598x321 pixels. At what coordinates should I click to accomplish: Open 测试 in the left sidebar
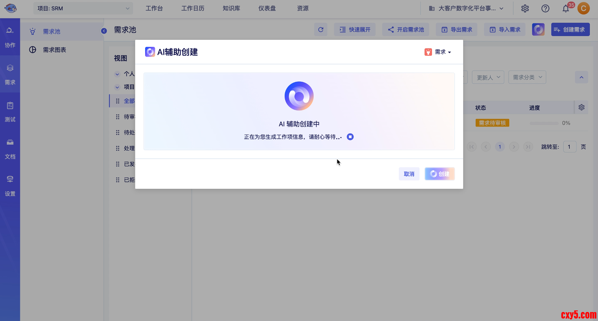click(x=10, y=112)
